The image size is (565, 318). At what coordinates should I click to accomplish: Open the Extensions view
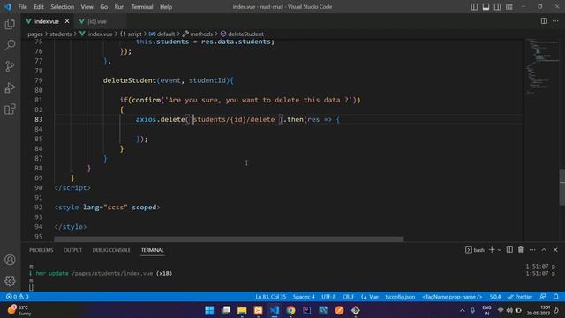[10, 109]
